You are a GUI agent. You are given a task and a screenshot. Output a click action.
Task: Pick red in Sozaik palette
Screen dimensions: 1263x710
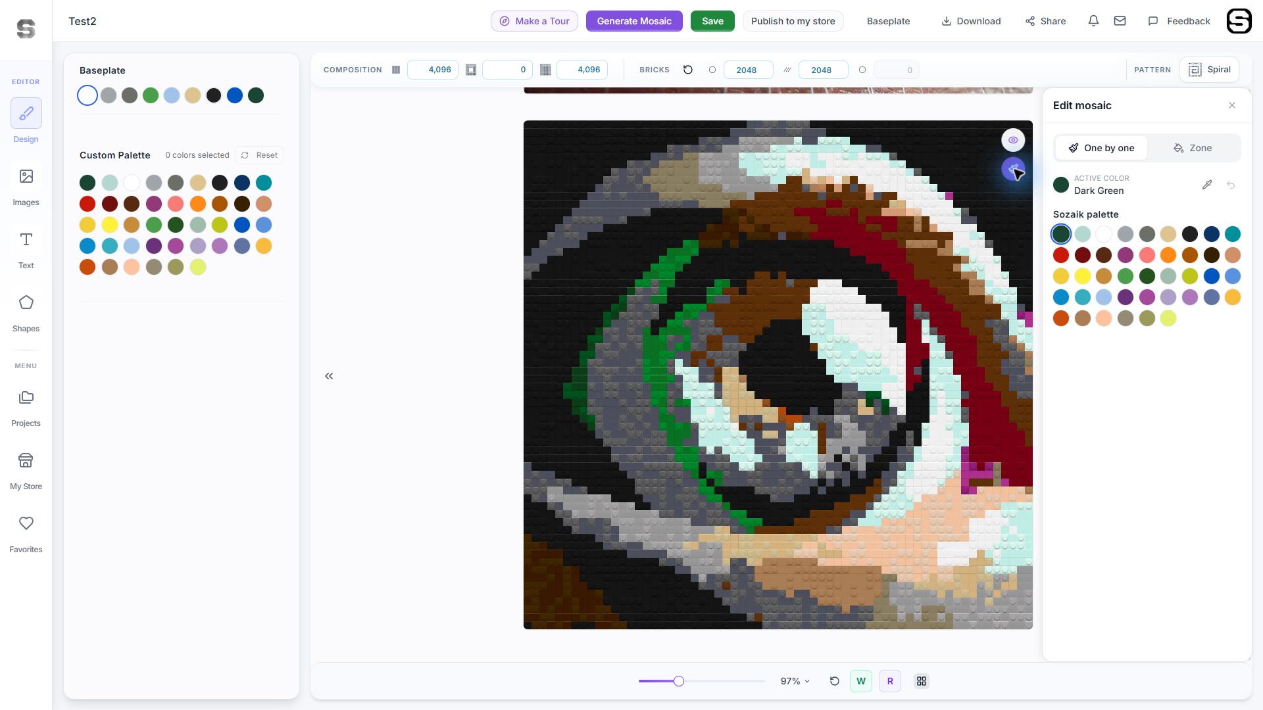point(1061,255)
